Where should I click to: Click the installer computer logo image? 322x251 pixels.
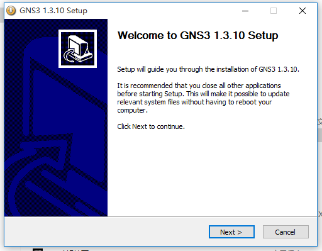pos(77,48)
